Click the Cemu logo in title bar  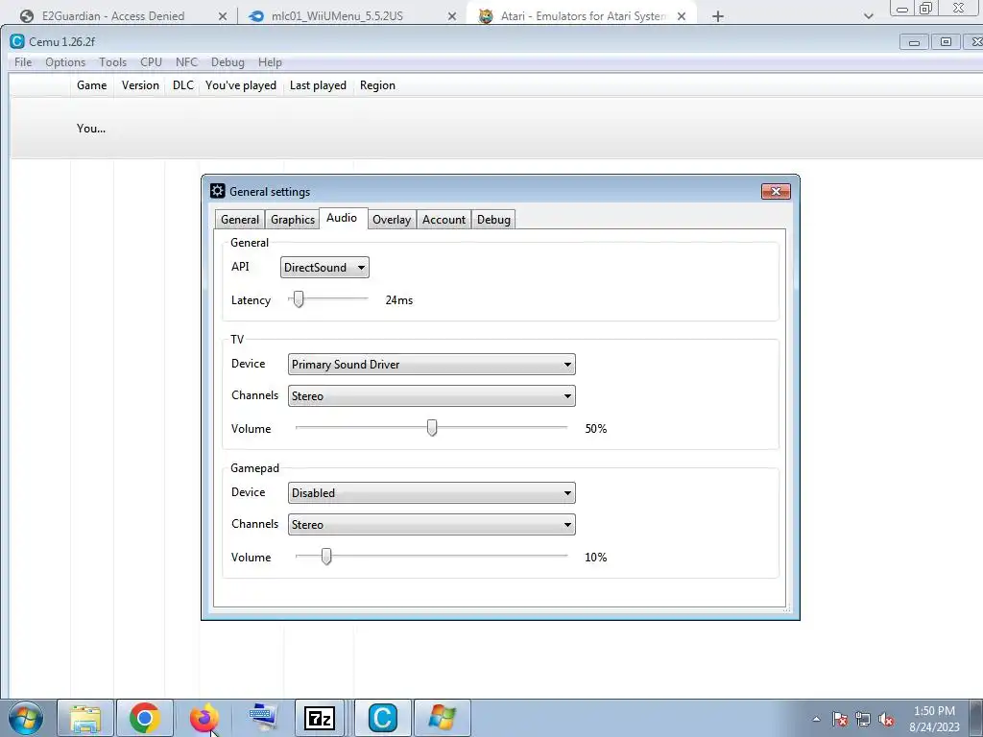tap(17, 41)
